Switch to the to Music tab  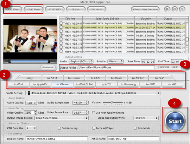(x=117, y=78)
